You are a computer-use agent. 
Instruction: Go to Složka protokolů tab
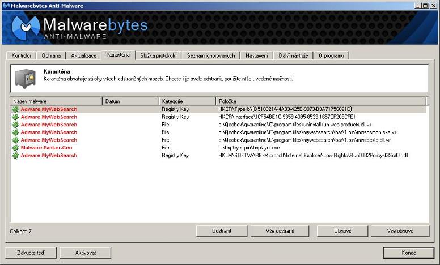[159, 55]
